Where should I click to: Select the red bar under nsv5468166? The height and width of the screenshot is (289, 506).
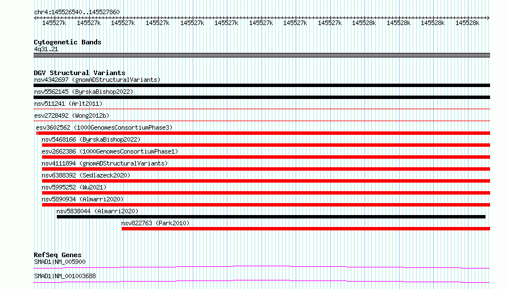tap(266, 145)
